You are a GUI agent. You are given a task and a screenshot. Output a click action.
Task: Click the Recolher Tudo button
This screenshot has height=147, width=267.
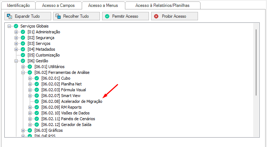[76, 16]
